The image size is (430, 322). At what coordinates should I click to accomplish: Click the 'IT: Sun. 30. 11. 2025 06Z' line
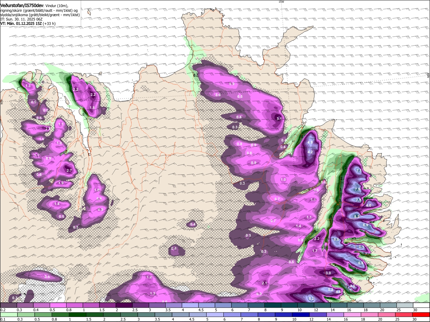click(21, 19)
